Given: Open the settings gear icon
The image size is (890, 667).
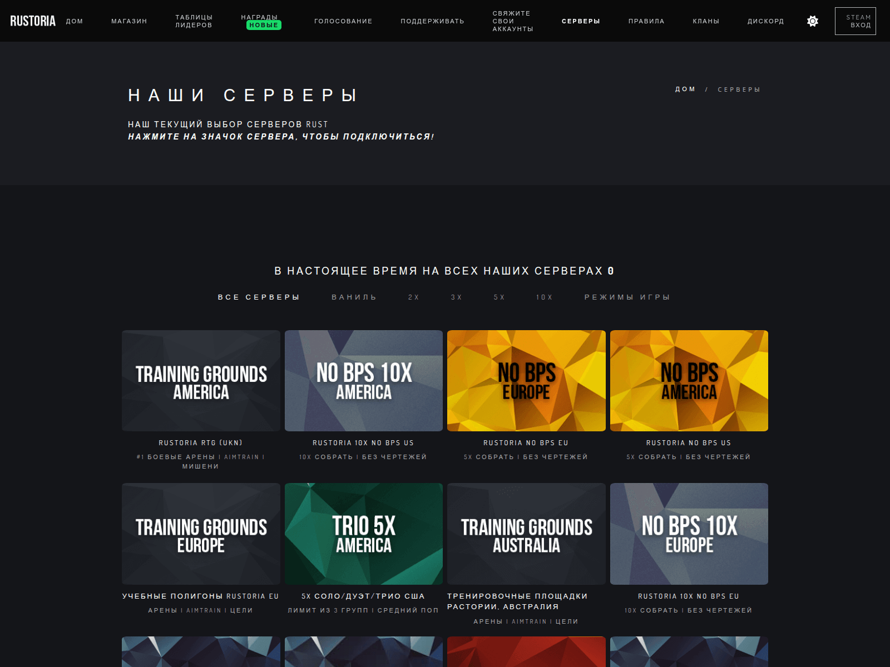Looking at the screenshot, I should pos(812,21).
